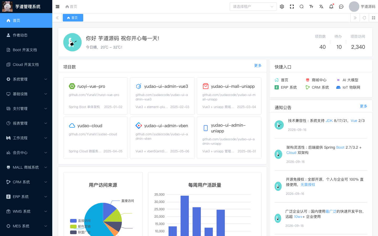Expand 支付管理 sidebar menu

[26, 109]
